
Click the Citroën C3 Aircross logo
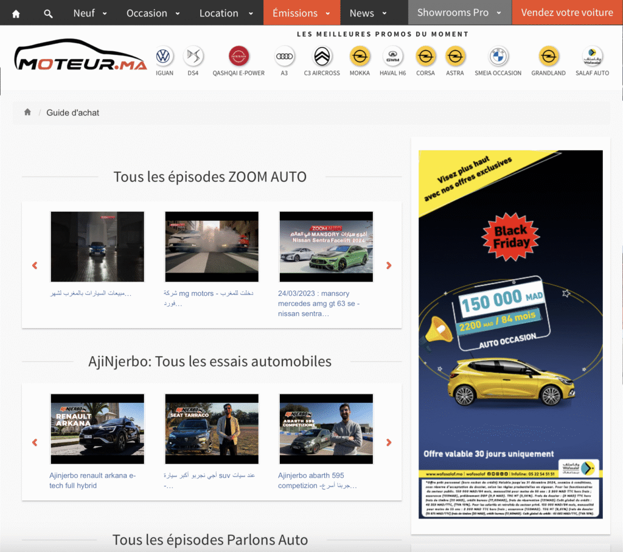[322, 56]
